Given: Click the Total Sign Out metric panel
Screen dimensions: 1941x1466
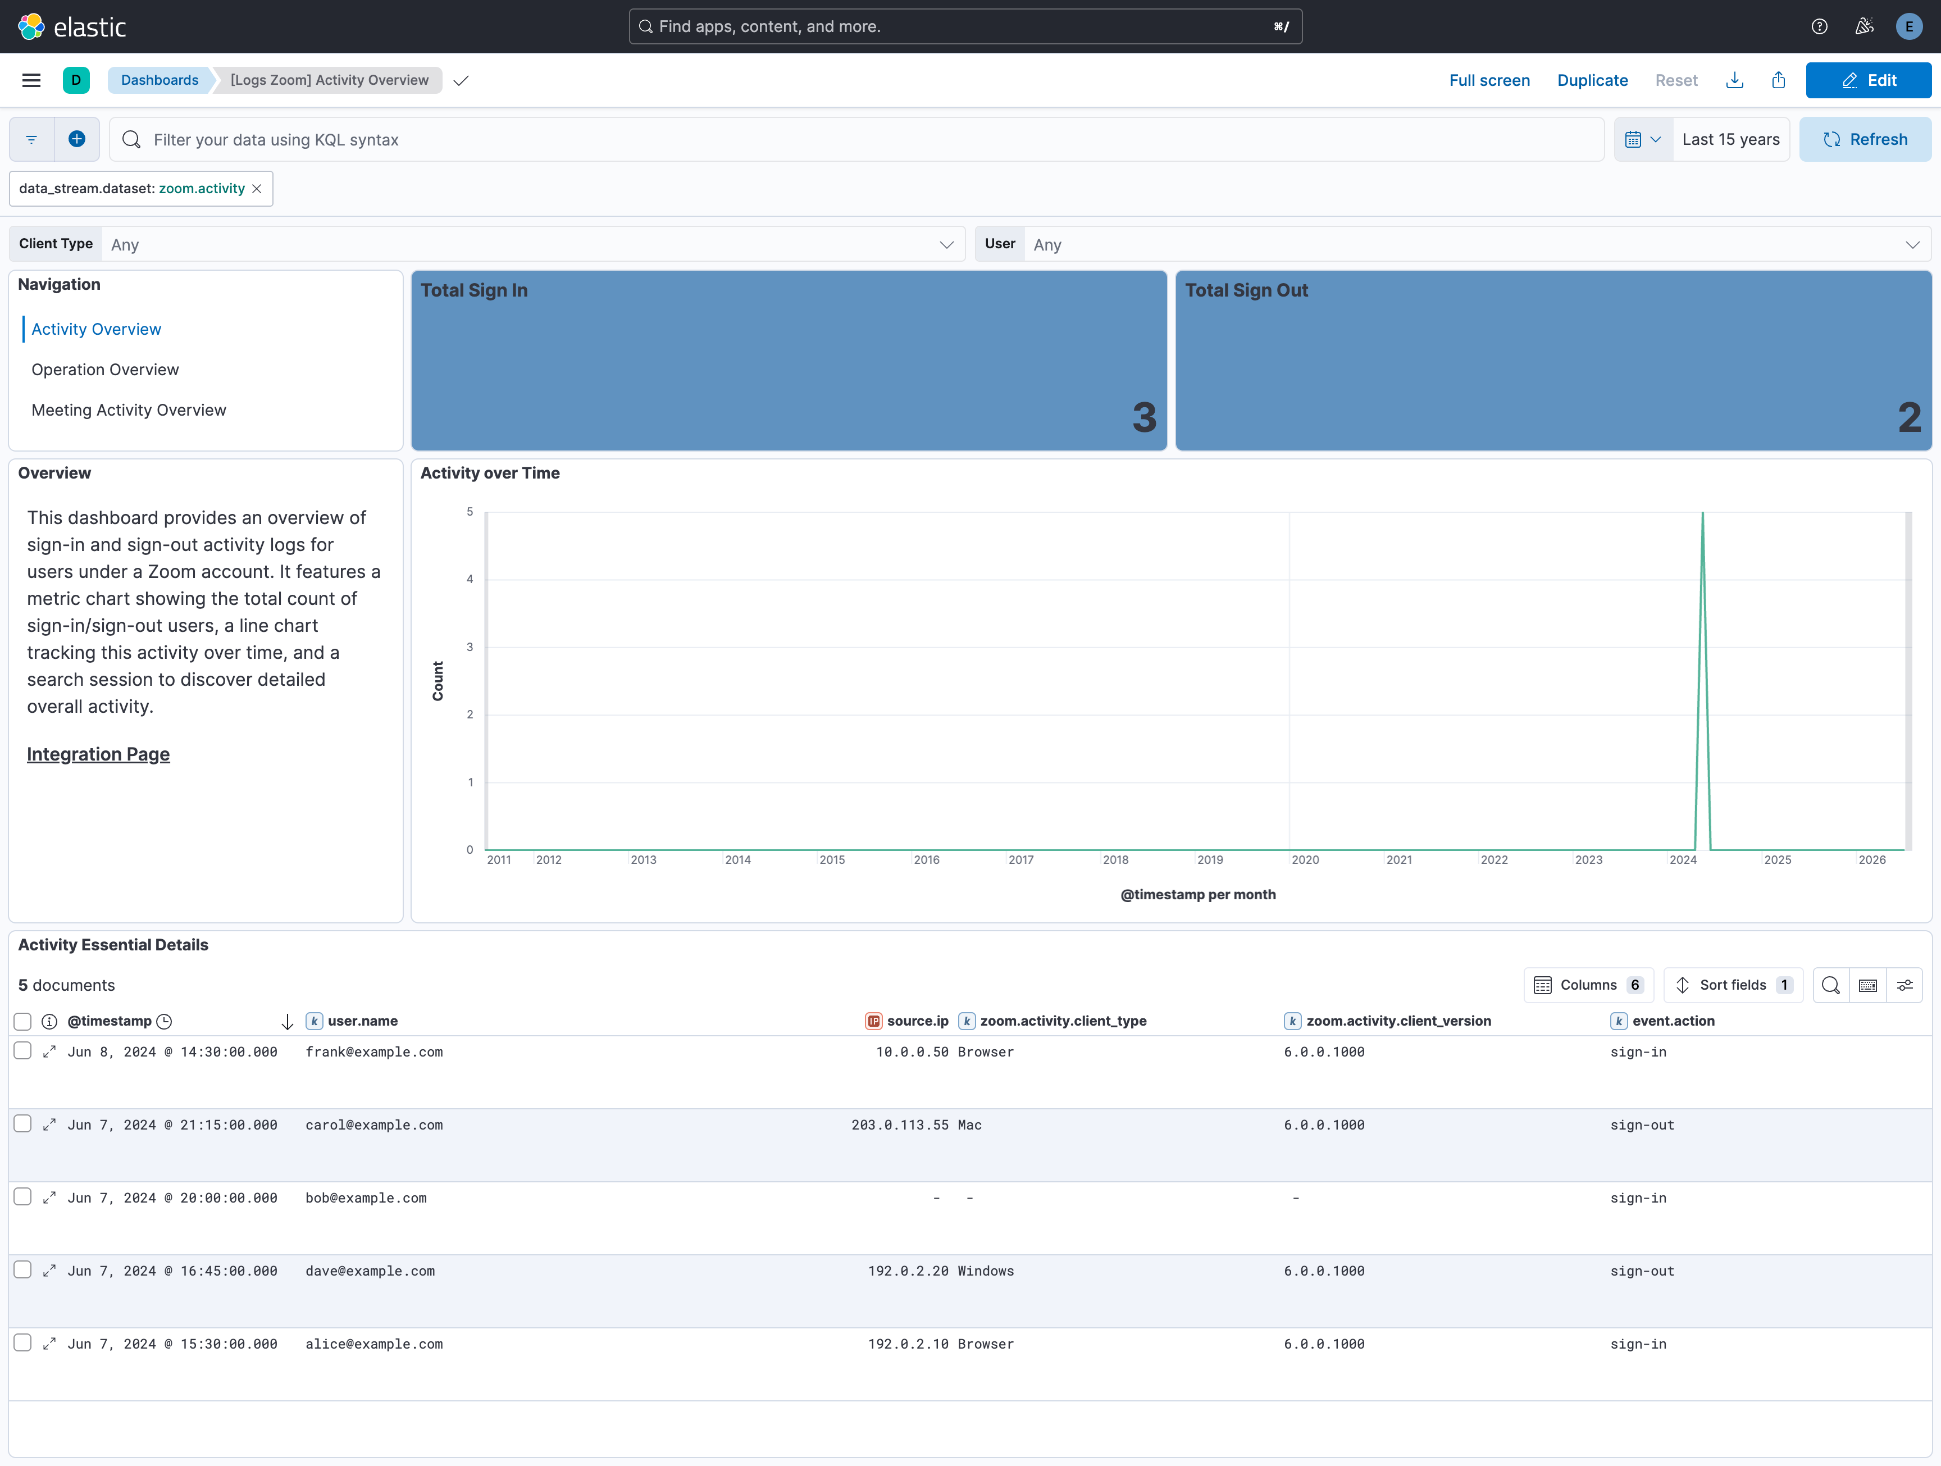Looking at the screenshot, I should tap(1553, 361).
